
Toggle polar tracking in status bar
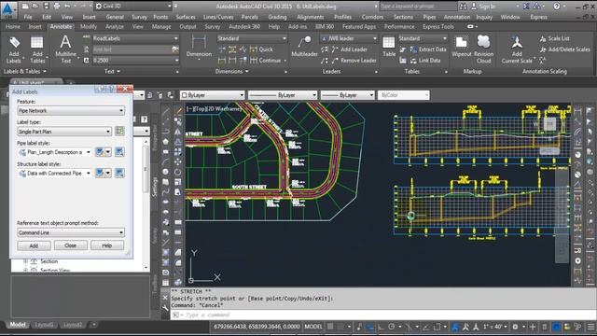pyautogui.click(x=392, y=327)
